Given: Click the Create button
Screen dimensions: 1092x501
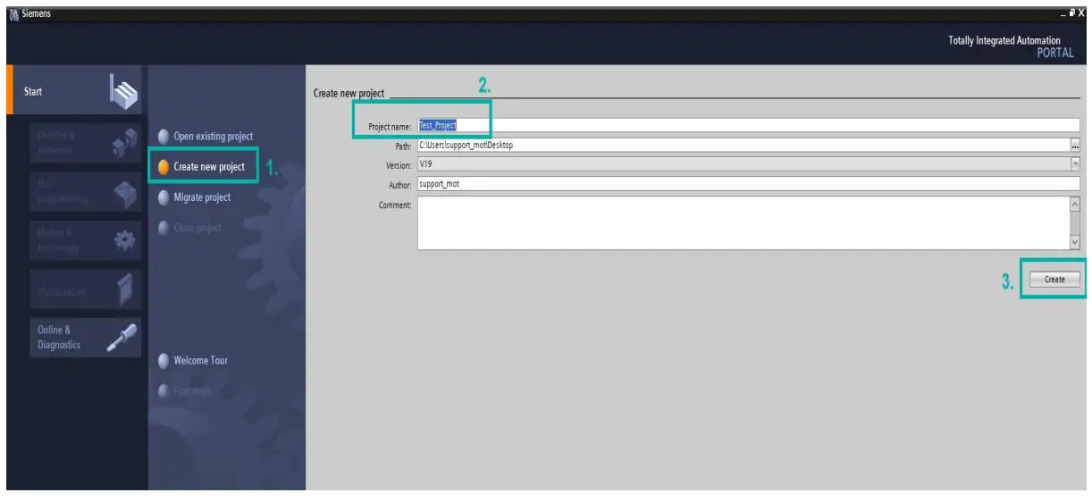Looking at the screenshot, I should [x=1054, y=280].
